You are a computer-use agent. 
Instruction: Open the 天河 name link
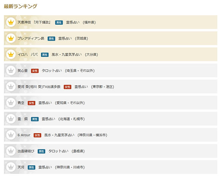click(21, 167)
